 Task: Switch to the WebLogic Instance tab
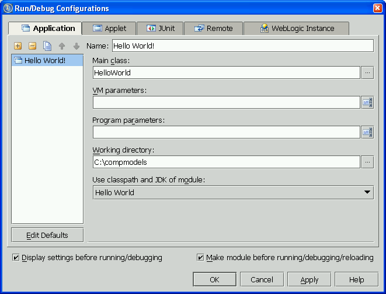point(296,28)
